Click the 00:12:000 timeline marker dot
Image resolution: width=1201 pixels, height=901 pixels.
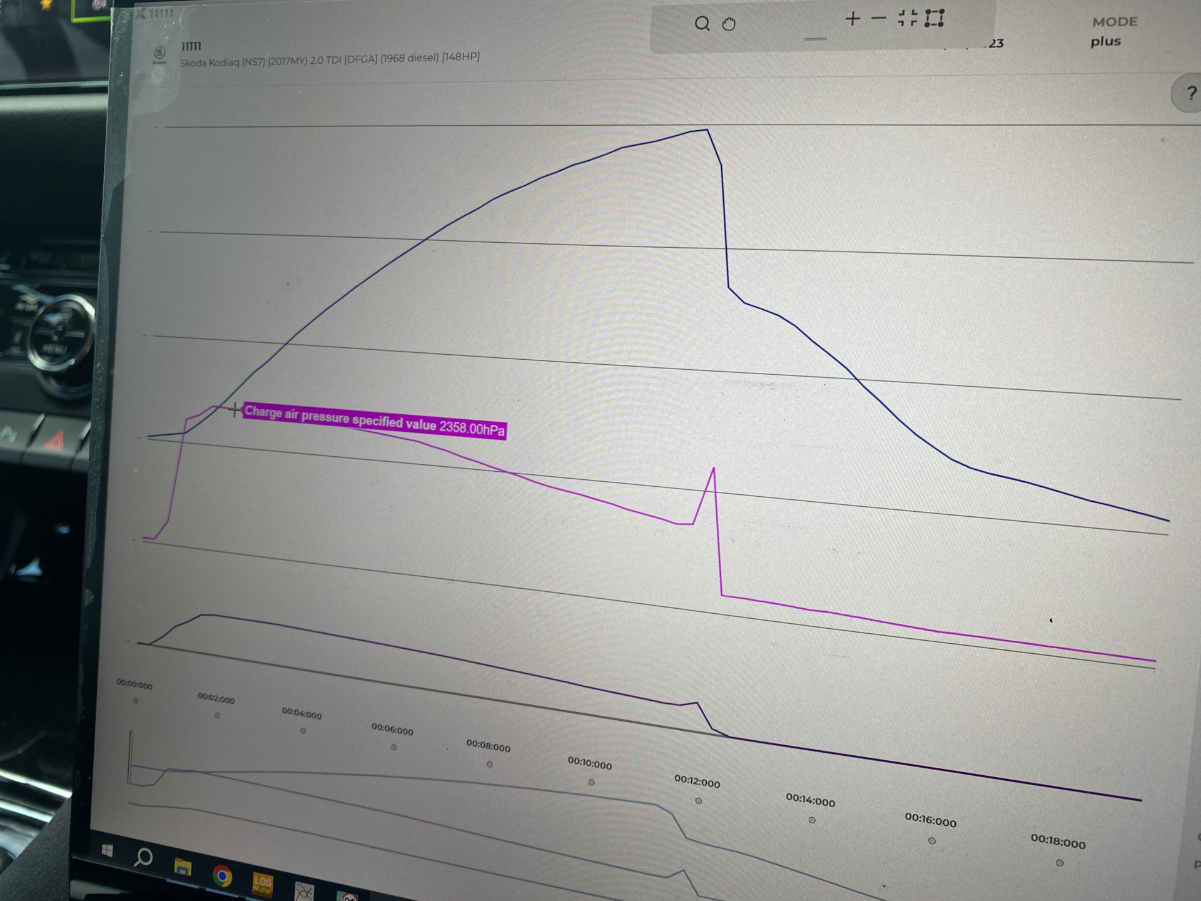[x=699, y=801]
